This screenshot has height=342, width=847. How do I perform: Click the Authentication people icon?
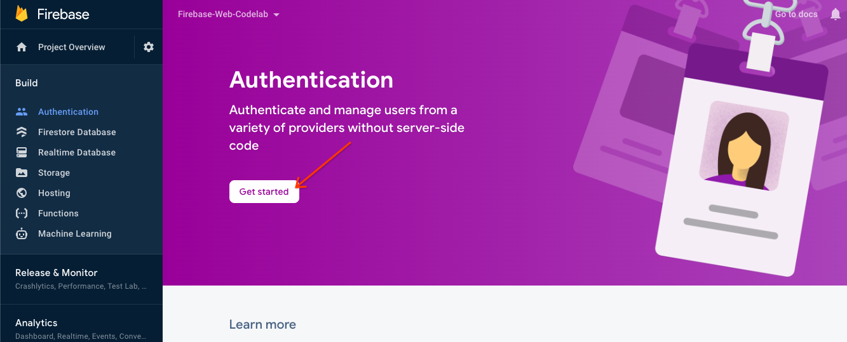[22, 112]
